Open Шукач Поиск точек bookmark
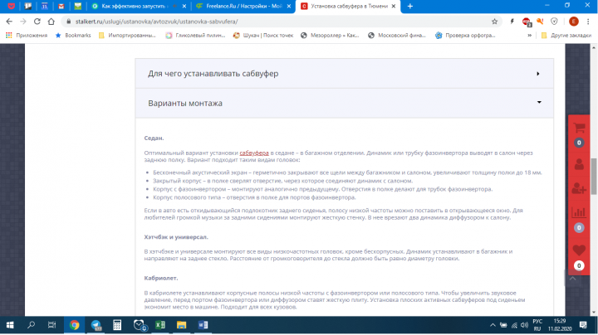598x335 pixels. [x=263, y=36]
